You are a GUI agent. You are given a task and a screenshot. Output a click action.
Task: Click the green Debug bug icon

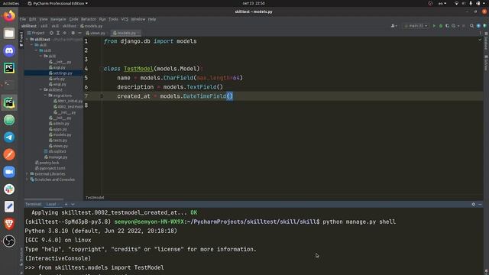[441, 26]
